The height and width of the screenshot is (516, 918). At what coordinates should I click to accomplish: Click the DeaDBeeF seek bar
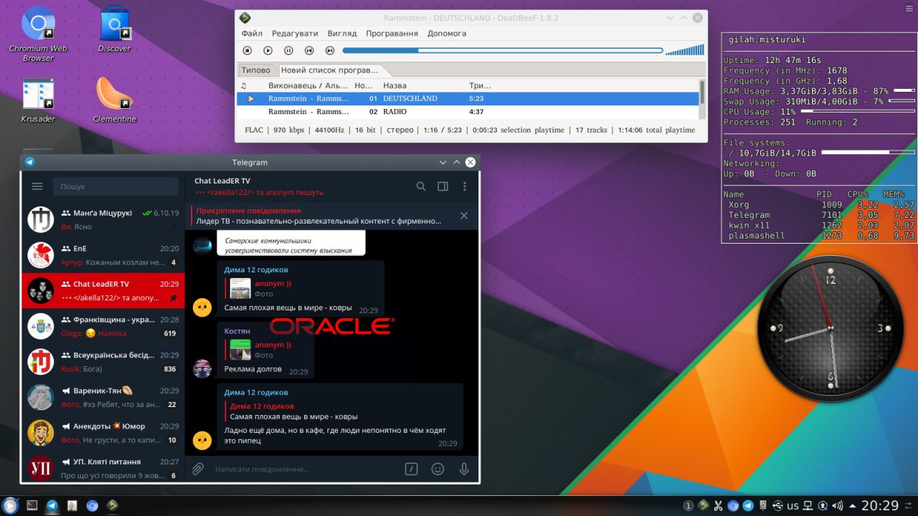click(503, 50)
